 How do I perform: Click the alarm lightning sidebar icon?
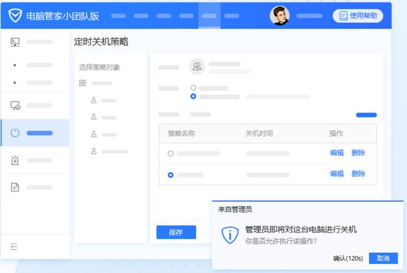tap(15, 160)
